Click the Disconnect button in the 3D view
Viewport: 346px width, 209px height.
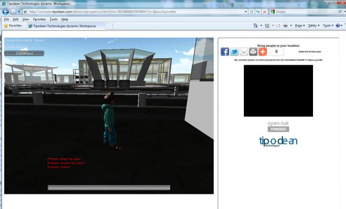coord(24,53)
